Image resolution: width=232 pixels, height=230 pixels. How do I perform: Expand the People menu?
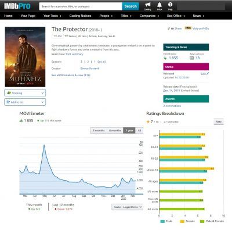tap(106, 16)
